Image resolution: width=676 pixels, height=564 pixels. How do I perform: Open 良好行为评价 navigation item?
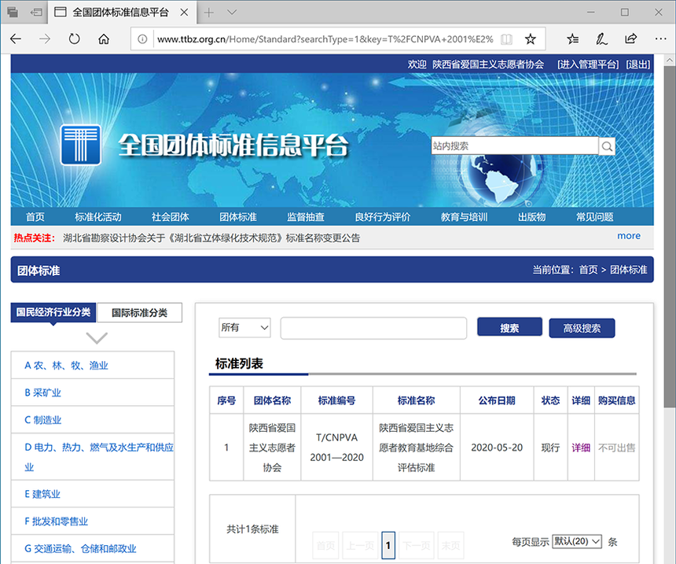coord(382,217)
